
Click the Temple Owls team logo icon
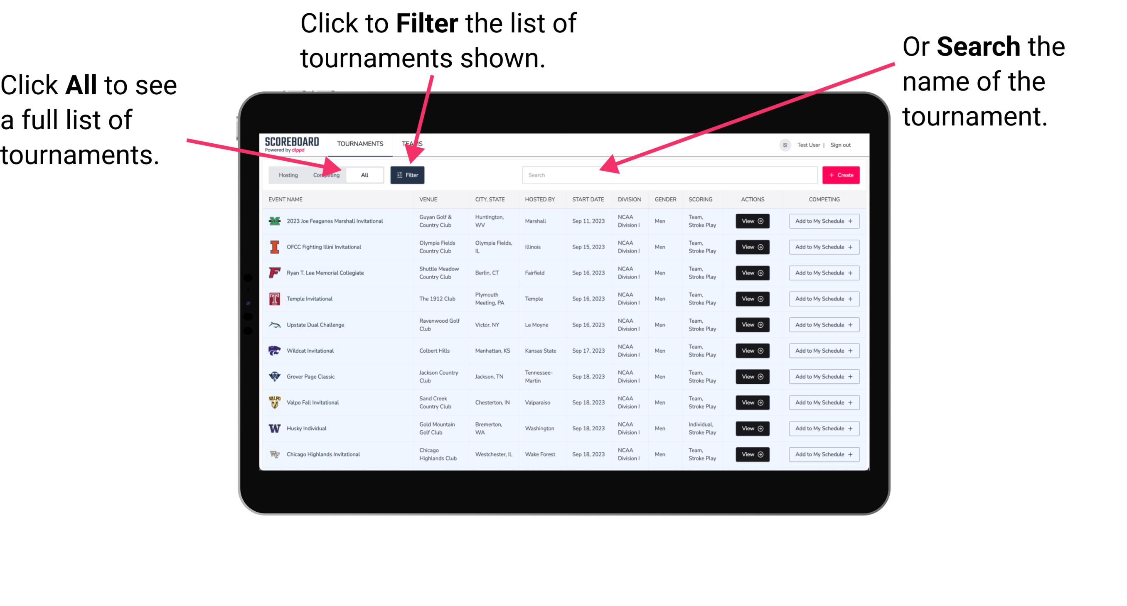click(x=275, y=299)
